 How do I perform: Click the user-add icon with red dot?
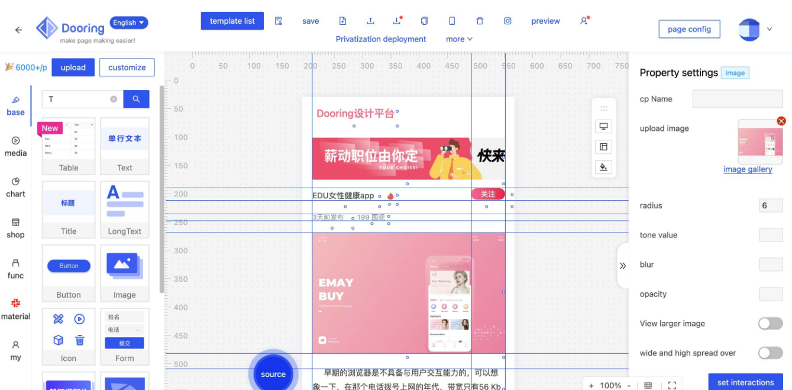click(584, 21)
